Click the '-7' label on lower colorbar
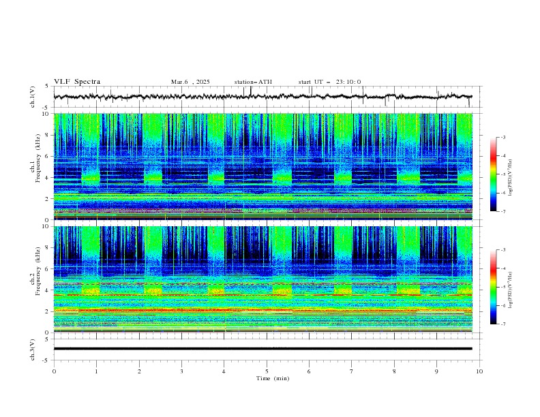 click(x=502, y=324)
